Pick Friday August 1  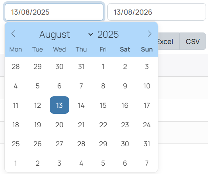point(103,66)
